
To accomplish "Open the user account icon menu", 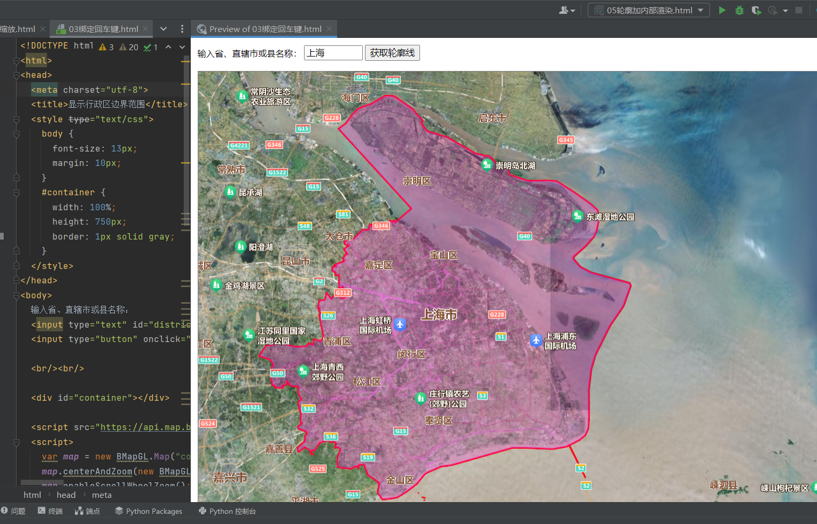I will 566,10.
